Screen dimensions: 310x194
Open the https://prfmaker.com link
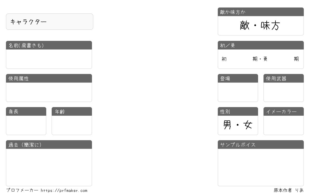click(x=64, y=191)
